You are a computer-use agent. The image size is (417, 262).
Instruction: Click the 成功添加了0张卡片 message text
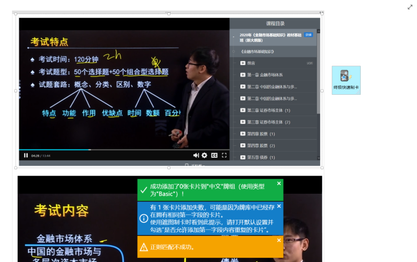click(x=207, y=190)
